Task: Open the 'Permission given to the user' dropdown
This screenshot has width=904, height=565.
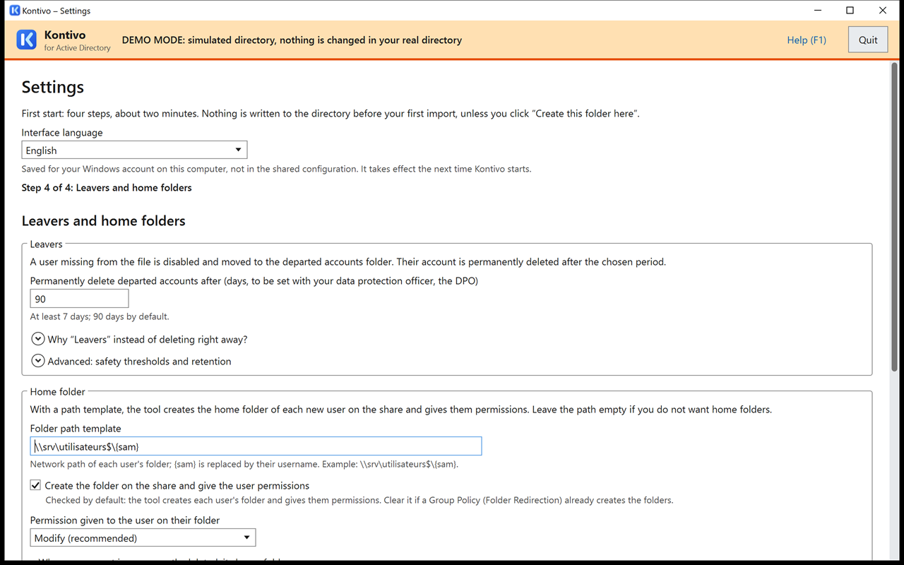Action: [143, 537]
